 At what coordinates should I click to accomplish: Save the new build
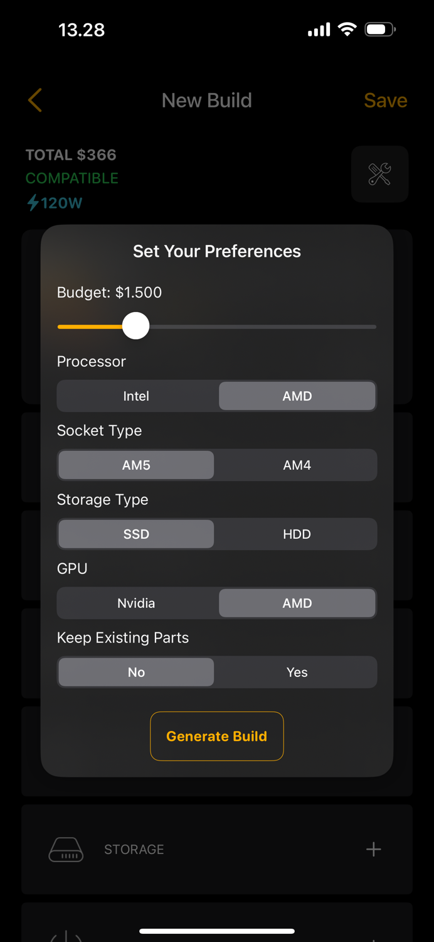tap(385, 100)
